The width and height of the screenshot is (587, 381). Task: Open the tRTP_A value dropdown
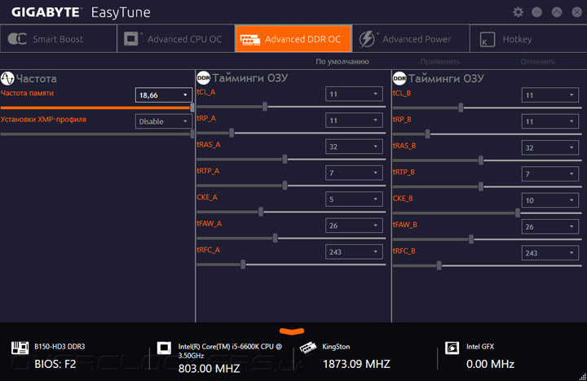pyautogui.click(x=354, y=173)
